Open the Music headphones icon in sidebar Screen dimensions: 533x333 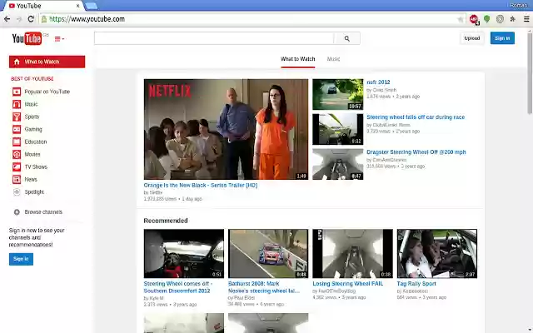click(17, 104)
